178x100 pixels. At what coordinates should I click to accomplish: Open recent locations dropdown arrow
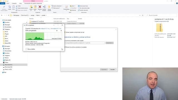tap(7, 15)
